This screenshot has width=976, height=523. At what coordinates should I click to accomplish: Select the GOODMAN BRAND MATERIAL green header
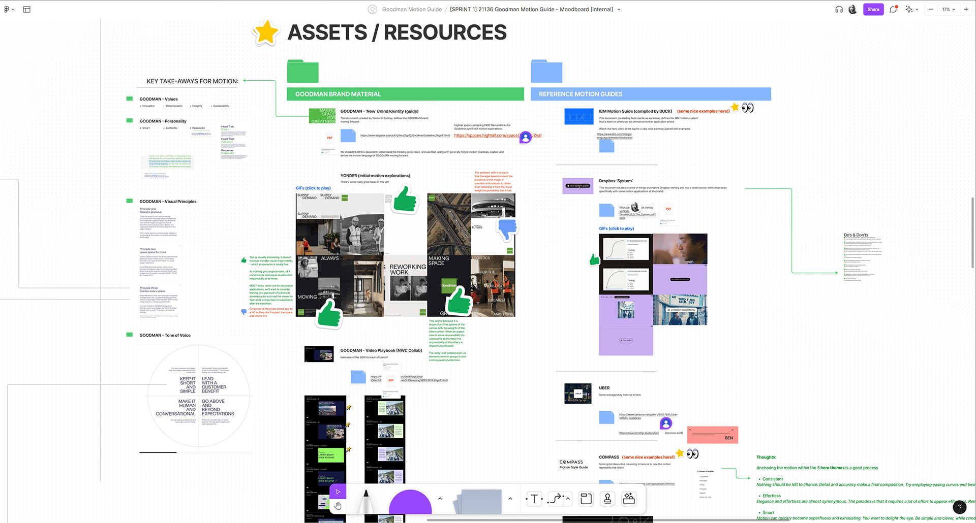click(405, 94)
